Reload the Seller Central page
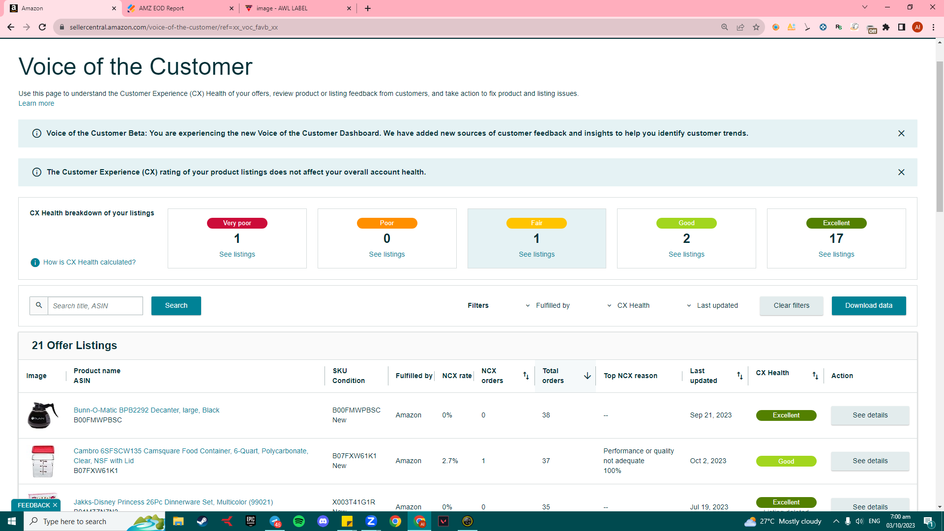Viewport: 944px width, 531px height. point(42,27)
